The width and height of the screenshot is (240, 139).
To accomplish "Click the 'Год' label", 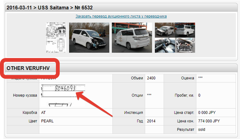I will pyautogui.click(x=140, y=121).
